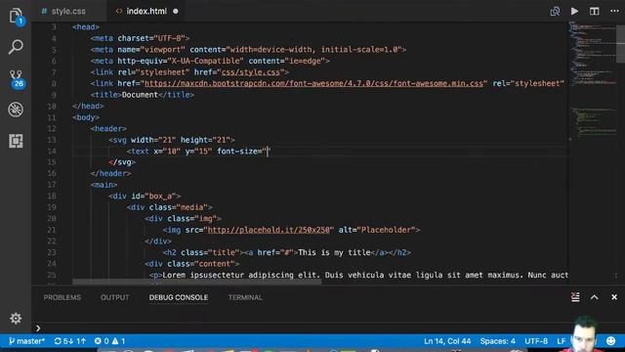Click the class="content" div line
The height and width of the screenshot is (352, 625).
[191, 263]
